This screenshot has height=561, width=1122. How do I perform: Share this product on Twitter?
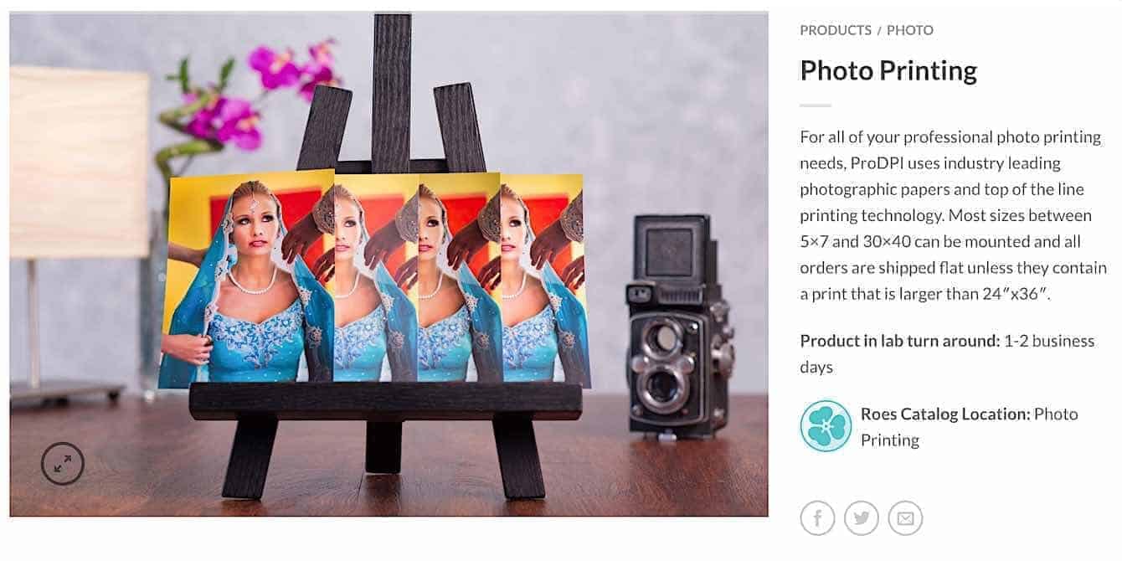[862, 518]
